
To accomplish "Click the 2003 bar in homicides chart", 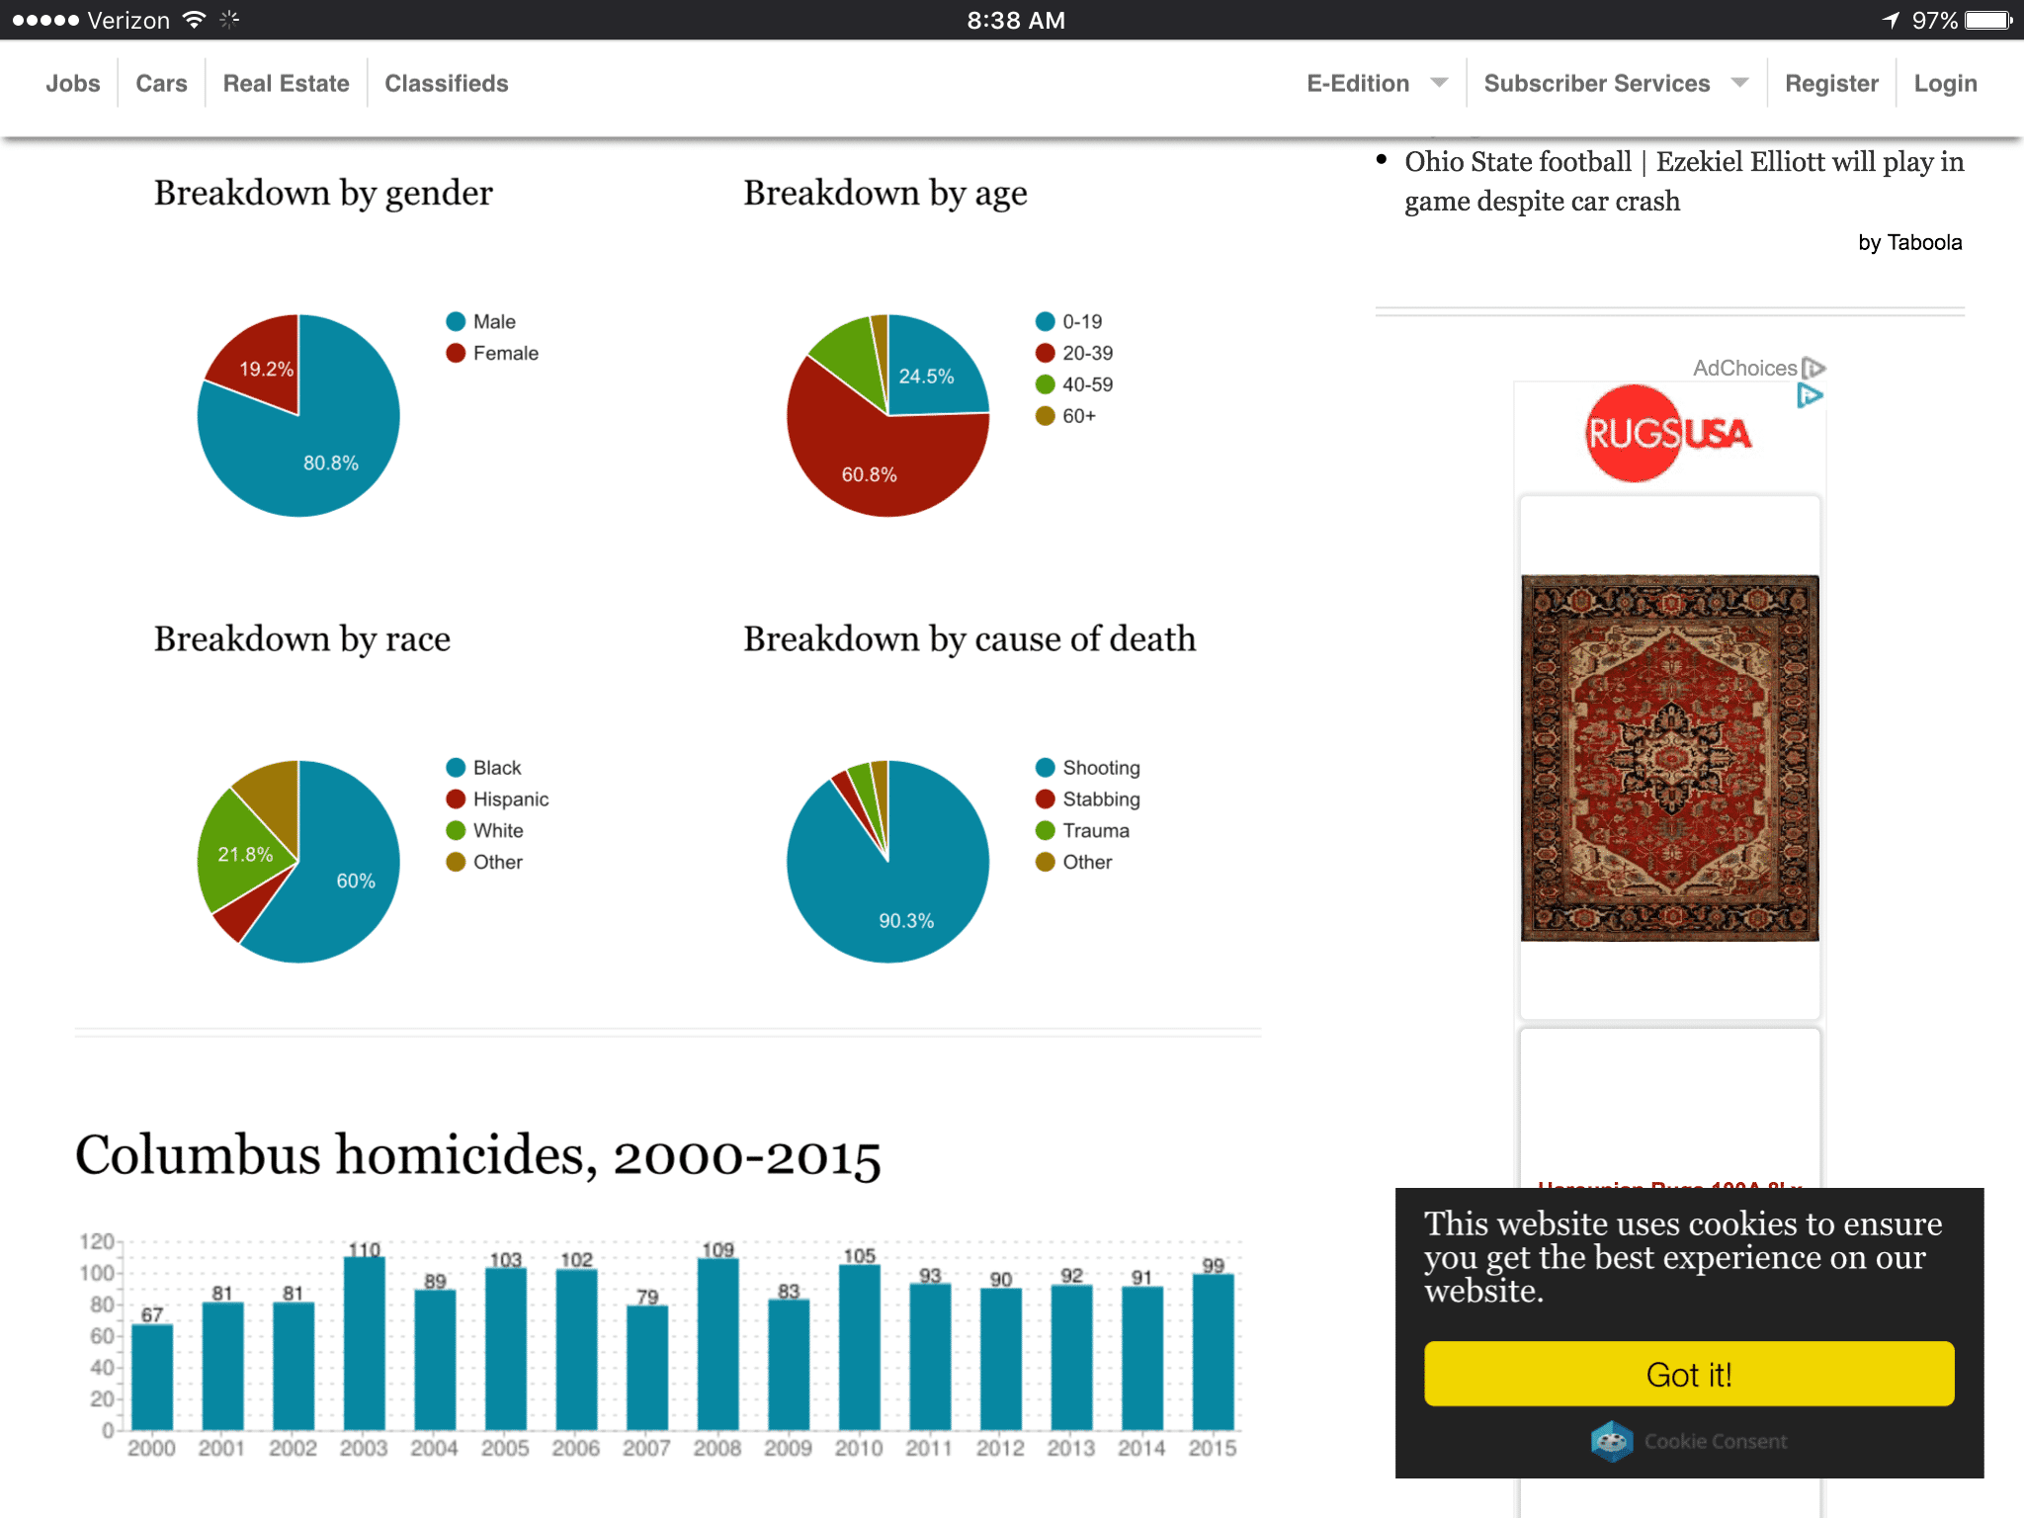I will tap(364, 1342).
